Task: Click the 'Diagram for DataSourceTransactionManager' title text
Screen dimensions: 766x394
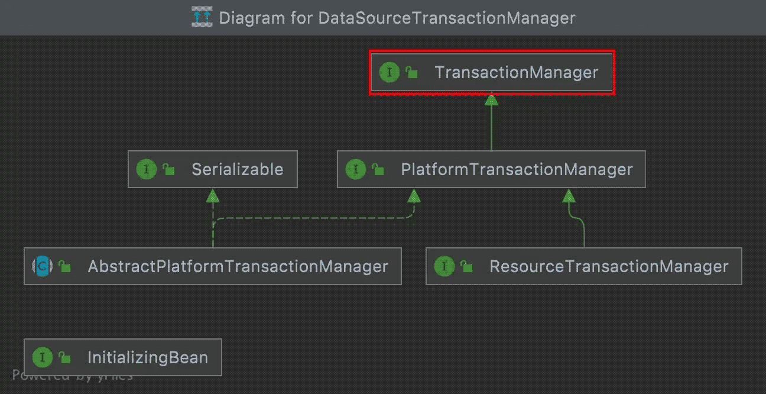Action: tap(397, 18)
